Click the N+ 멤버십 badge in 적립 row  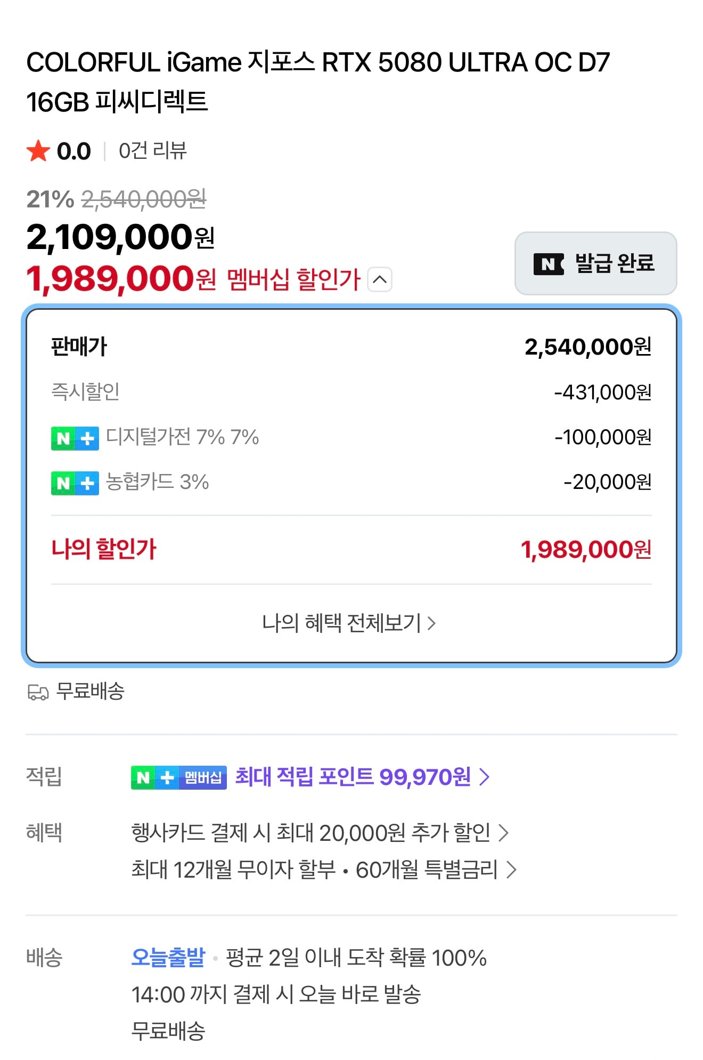(179, 777)
